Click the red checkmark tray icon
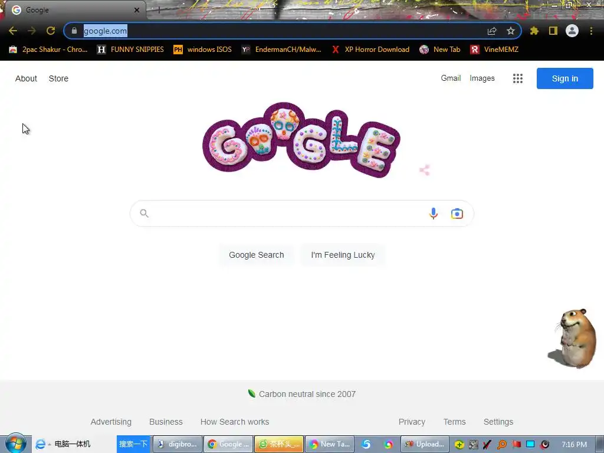The image size is (604, 453). tap(487, 445)
